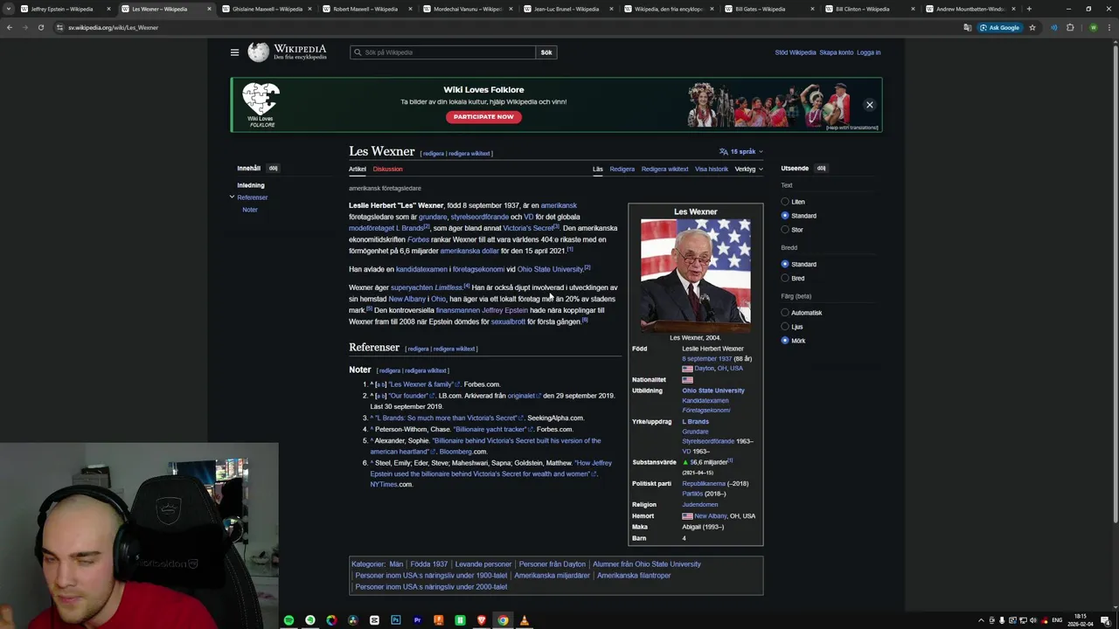Click the browser address bar URL
The height and width of the screenshot is (629, 1119).
tap(113, 27)
